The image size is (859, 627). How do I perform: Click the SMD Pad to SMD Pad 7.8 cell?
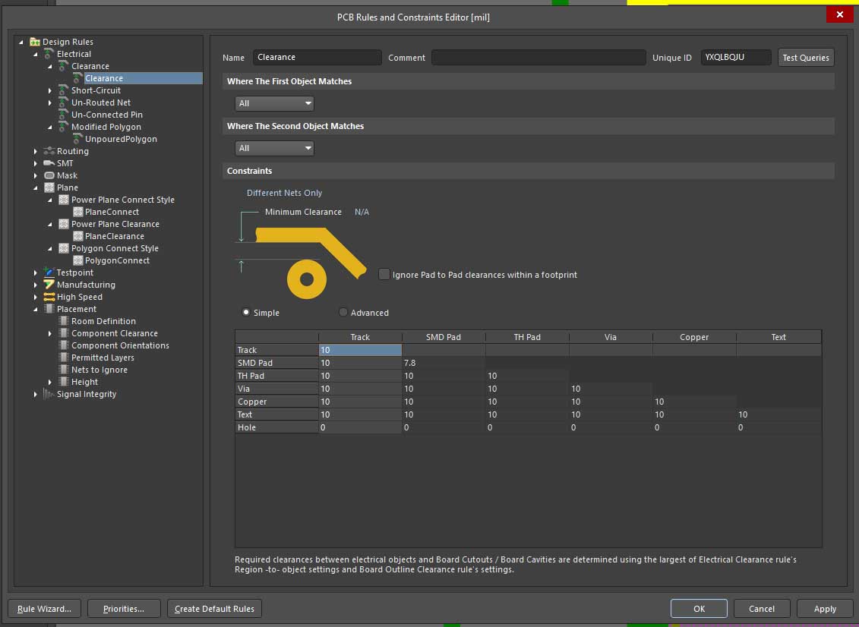click(x=443, y=363)
